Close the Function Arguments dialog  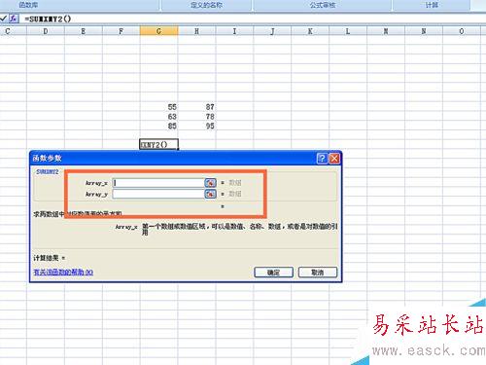click(334, 159)
